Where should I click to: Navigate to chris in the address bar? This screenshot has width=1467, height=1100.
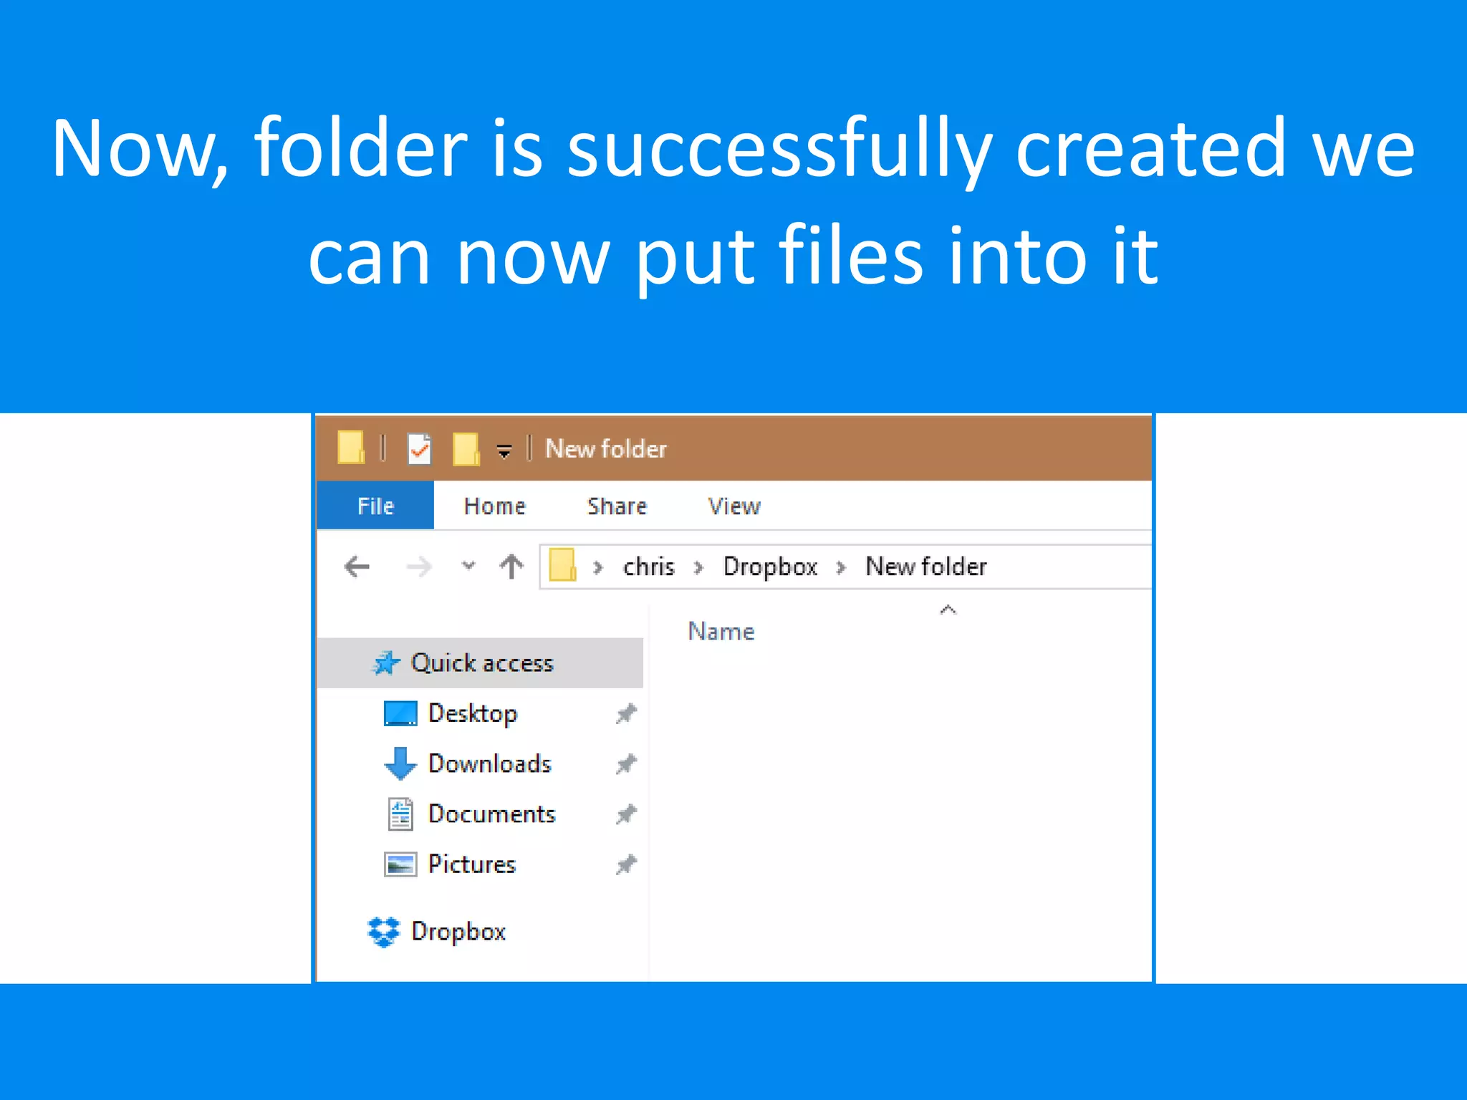649,567
